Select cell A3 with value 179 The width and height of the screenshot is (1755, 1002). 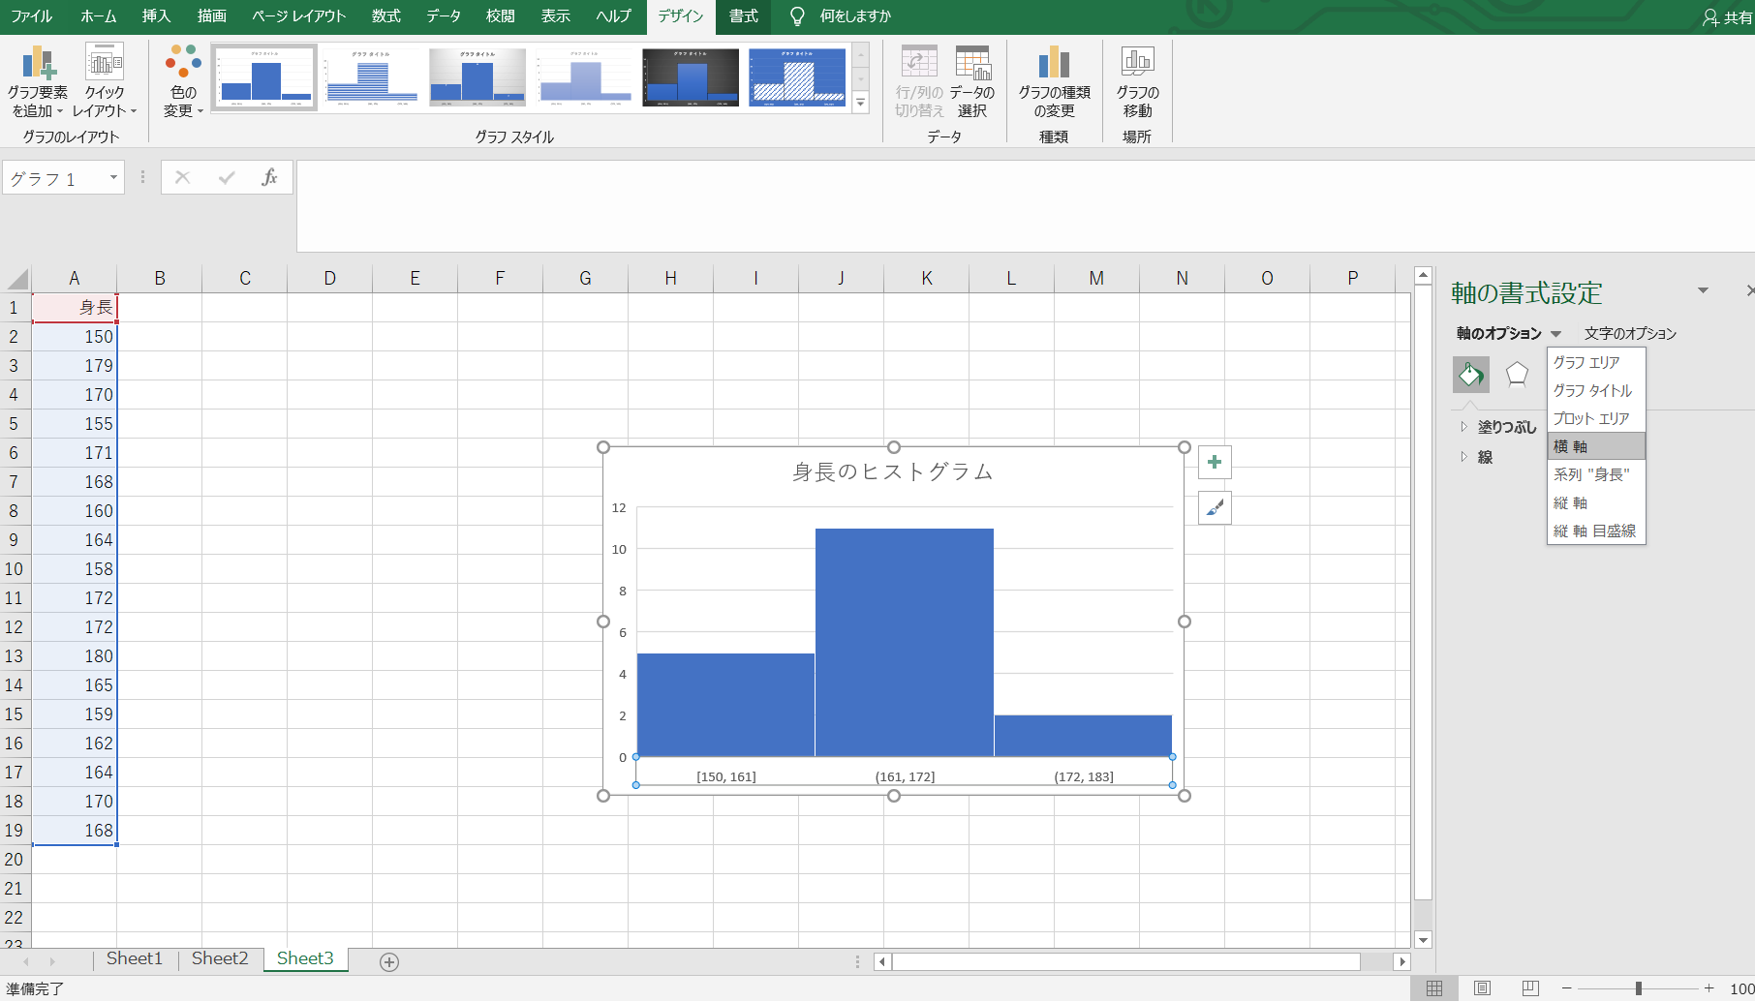click(x=75, y=366)
